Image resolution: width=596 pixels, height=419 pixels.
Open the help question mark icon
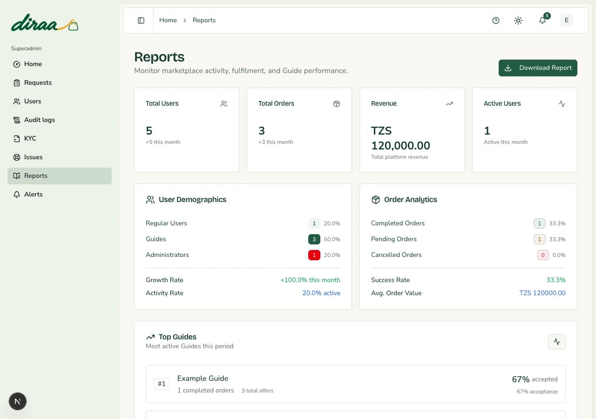pyautogui.click(x=496, y=20)
